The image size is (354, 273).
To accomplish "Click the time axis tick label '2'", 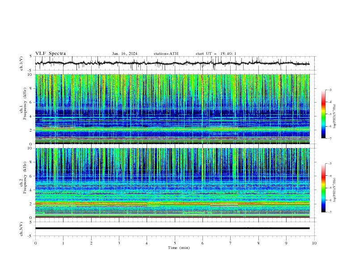I will pos(91,243).
